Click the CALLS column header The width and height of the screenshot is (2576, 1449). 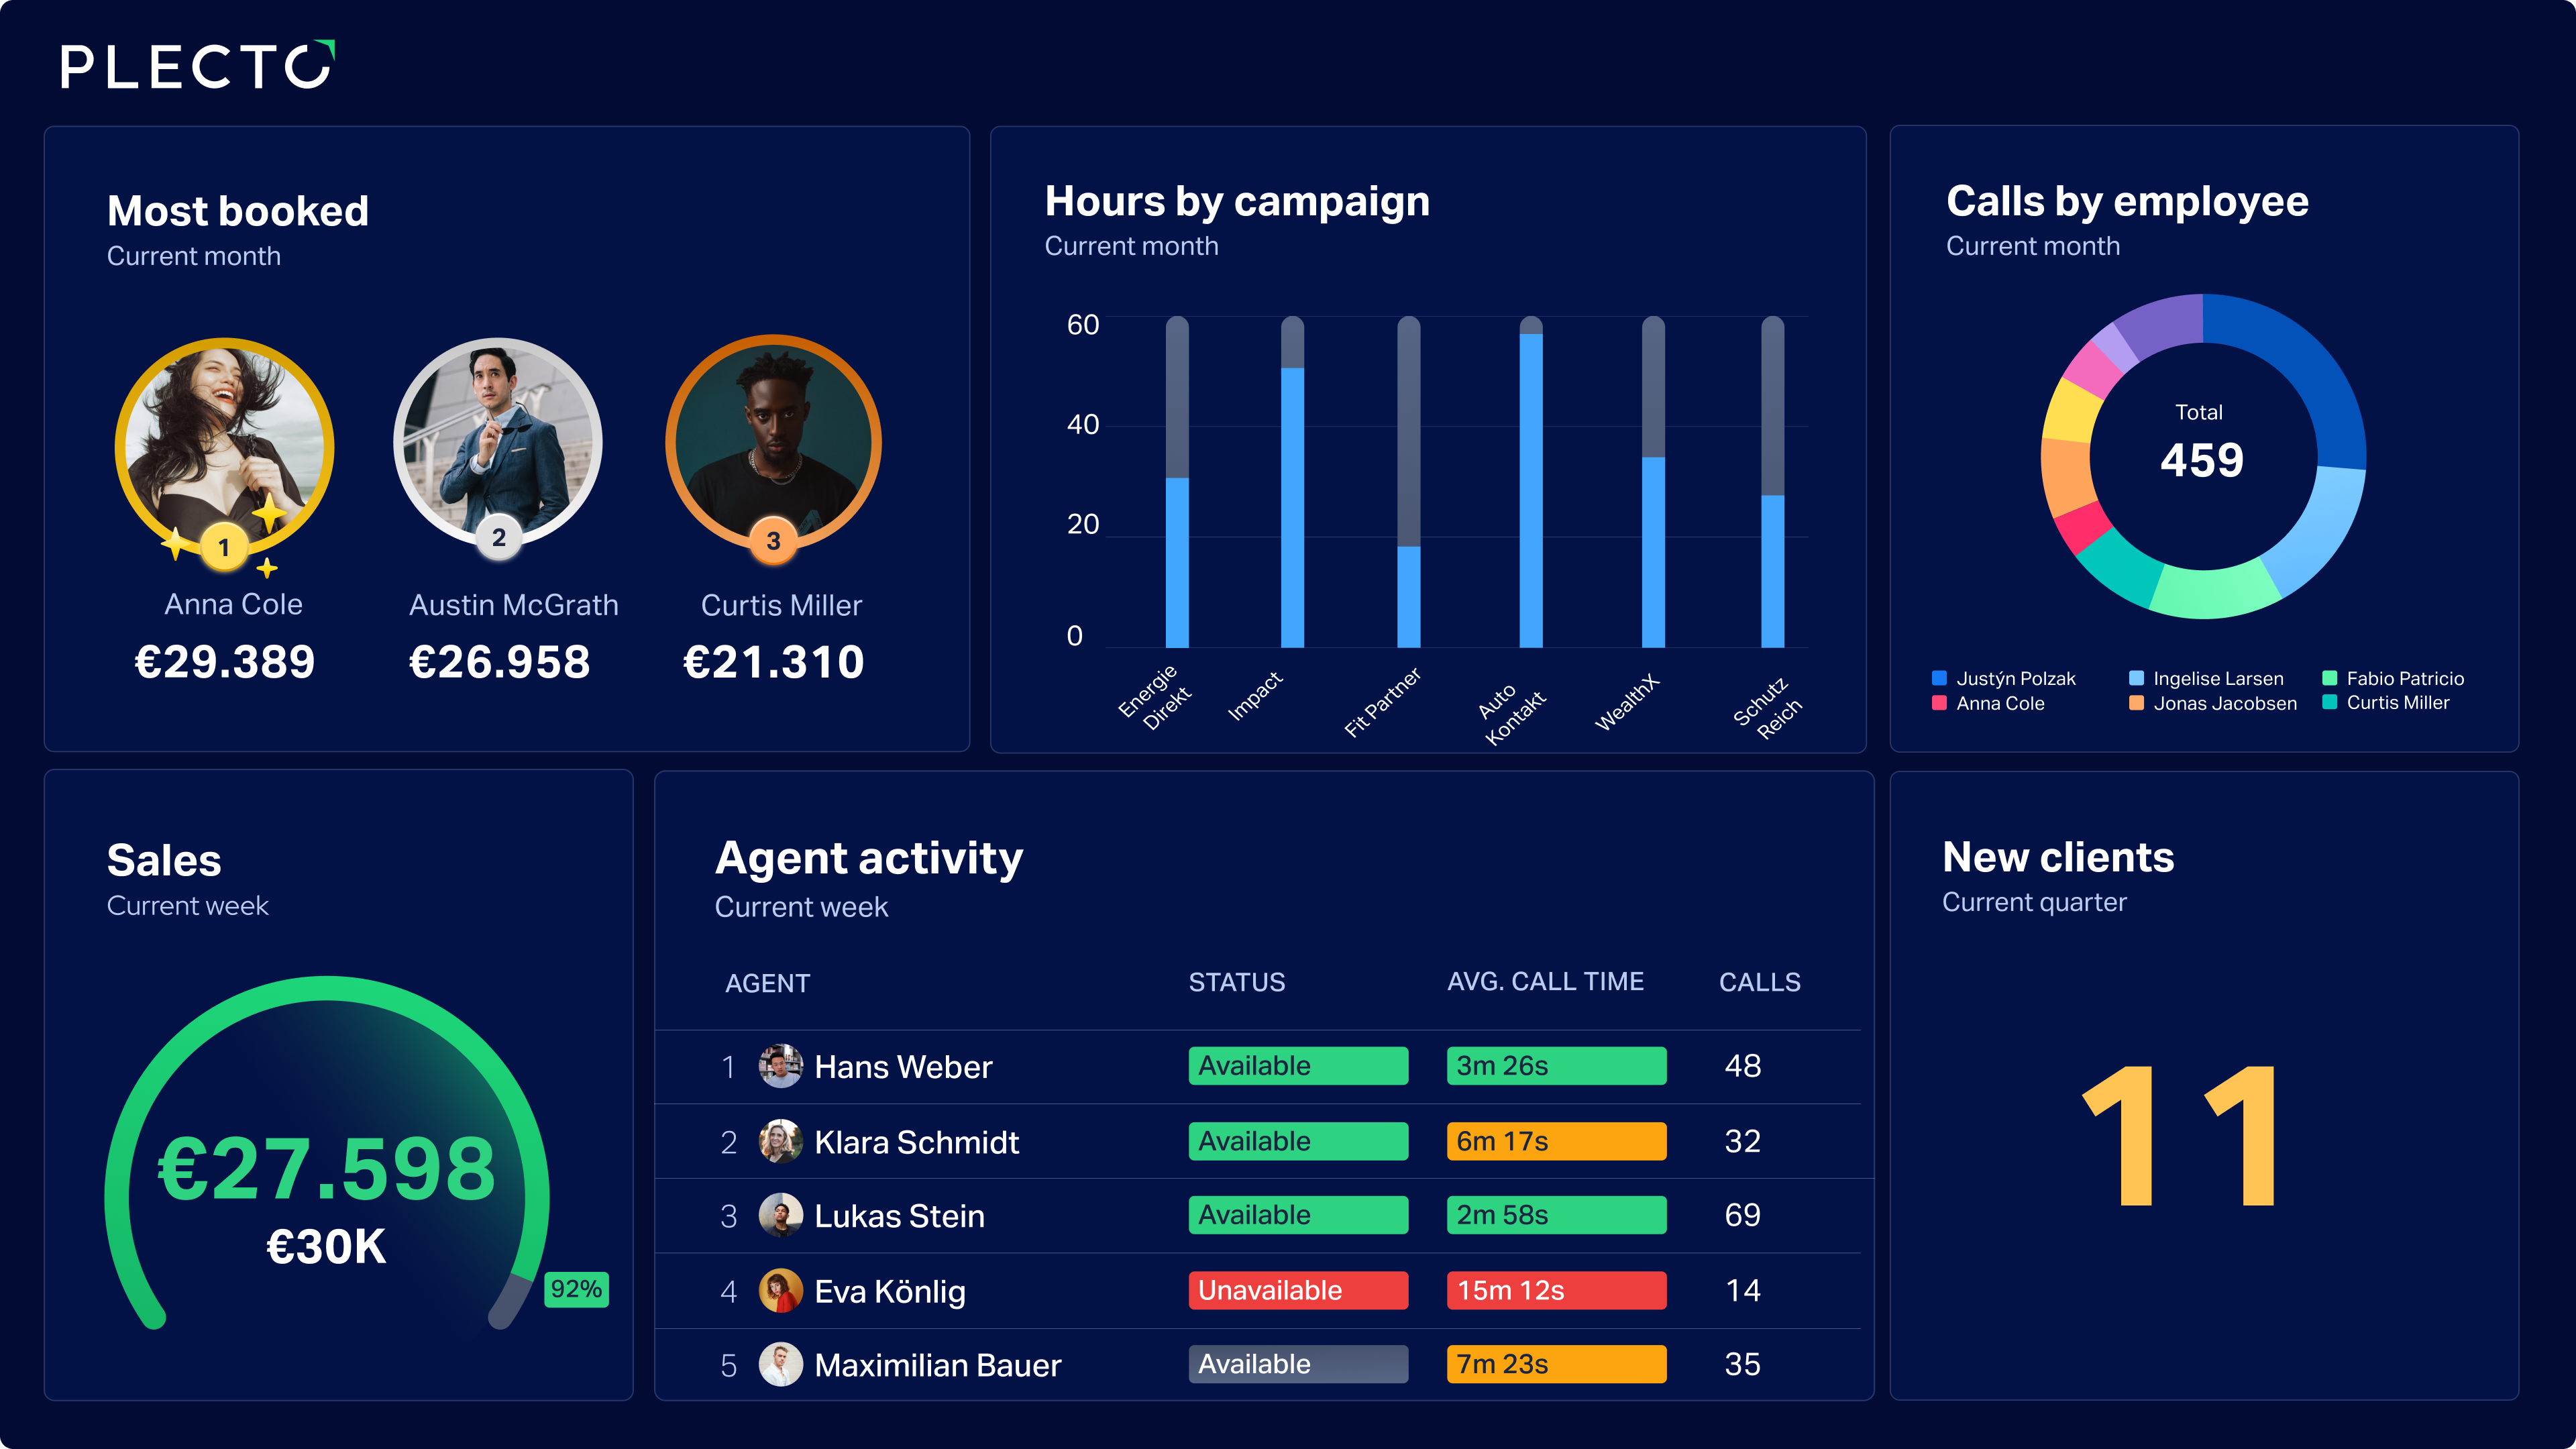[x=1759, y=983]
